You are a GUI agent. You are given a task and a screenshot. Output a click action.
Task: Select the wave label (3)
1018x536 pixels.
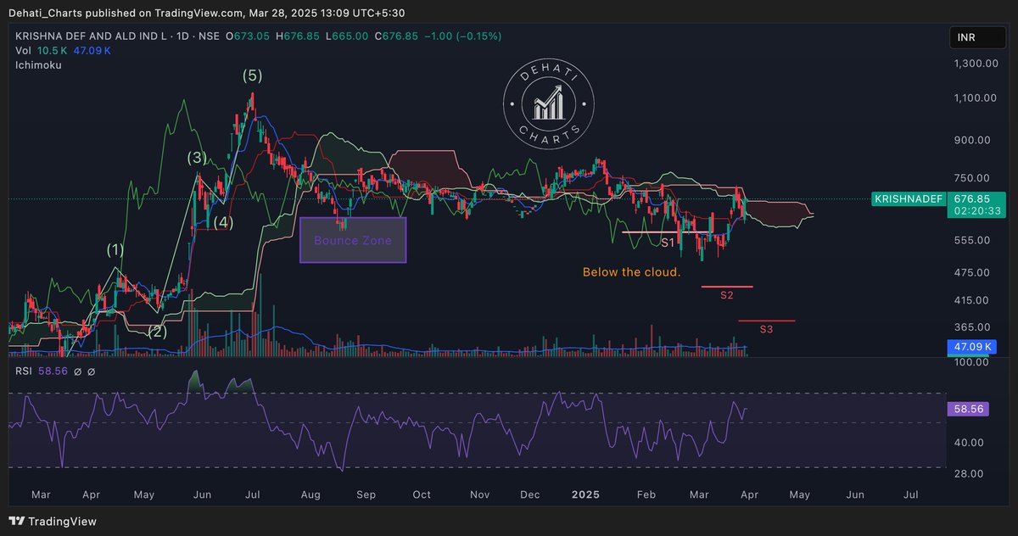tap(196, 158)
